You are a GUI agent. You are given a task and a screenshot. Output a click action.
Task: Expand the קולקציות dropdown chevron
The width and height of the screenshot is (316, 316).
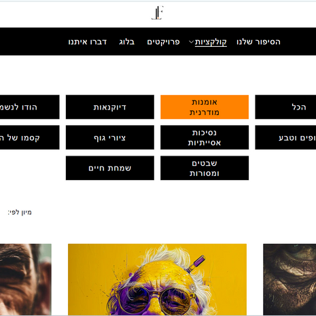pyautogui.click(x=191, y=42)
